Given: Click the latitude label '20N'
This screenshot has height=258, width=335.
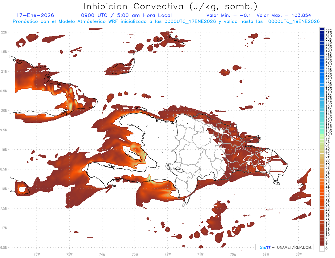Looking at the screenshot, I should pyautogui.click(x=4, y=110).
